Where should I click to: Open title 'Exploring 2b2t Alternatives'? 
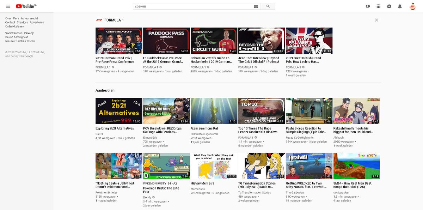[115, 128]
